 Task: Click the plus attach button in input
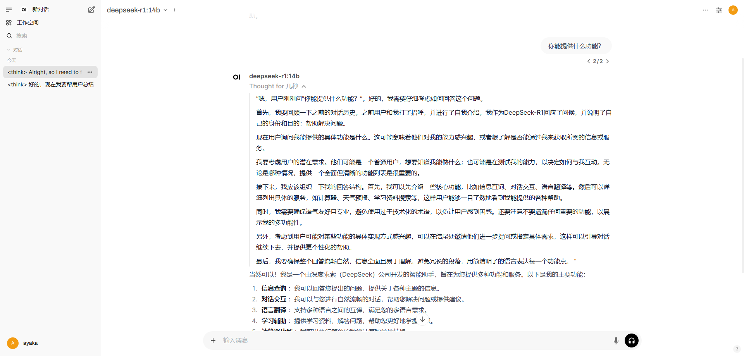point(213,341)
